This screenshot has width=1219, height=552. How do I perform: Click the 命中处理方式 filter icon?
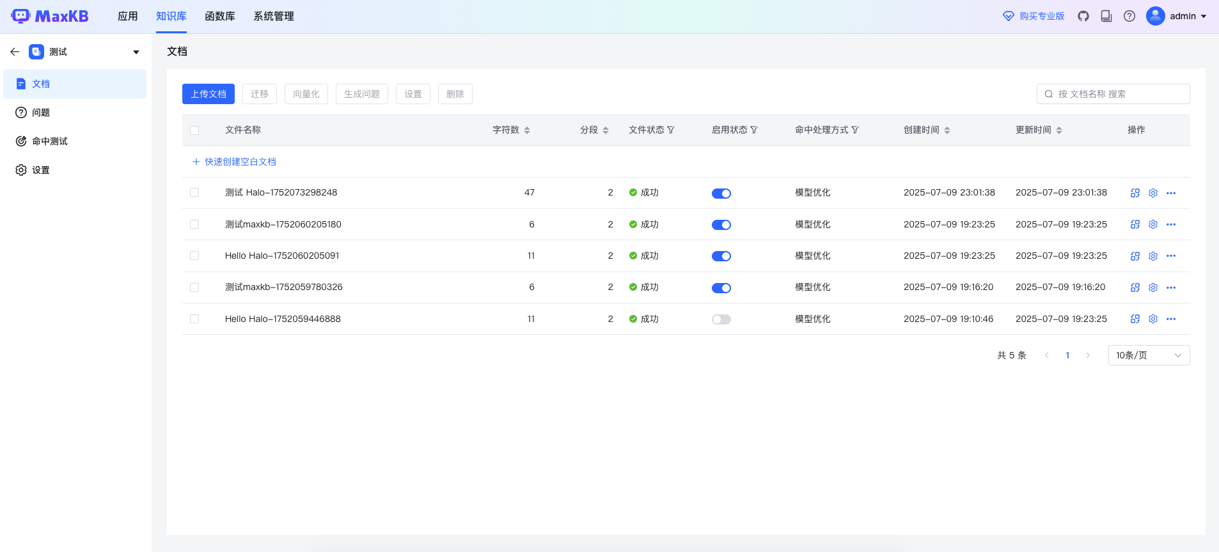click(x=855, y=130)
